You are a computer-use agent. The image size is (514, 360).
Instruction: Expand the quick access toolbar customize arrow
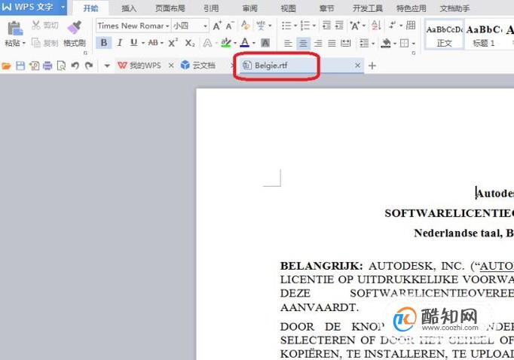(107, 66)
